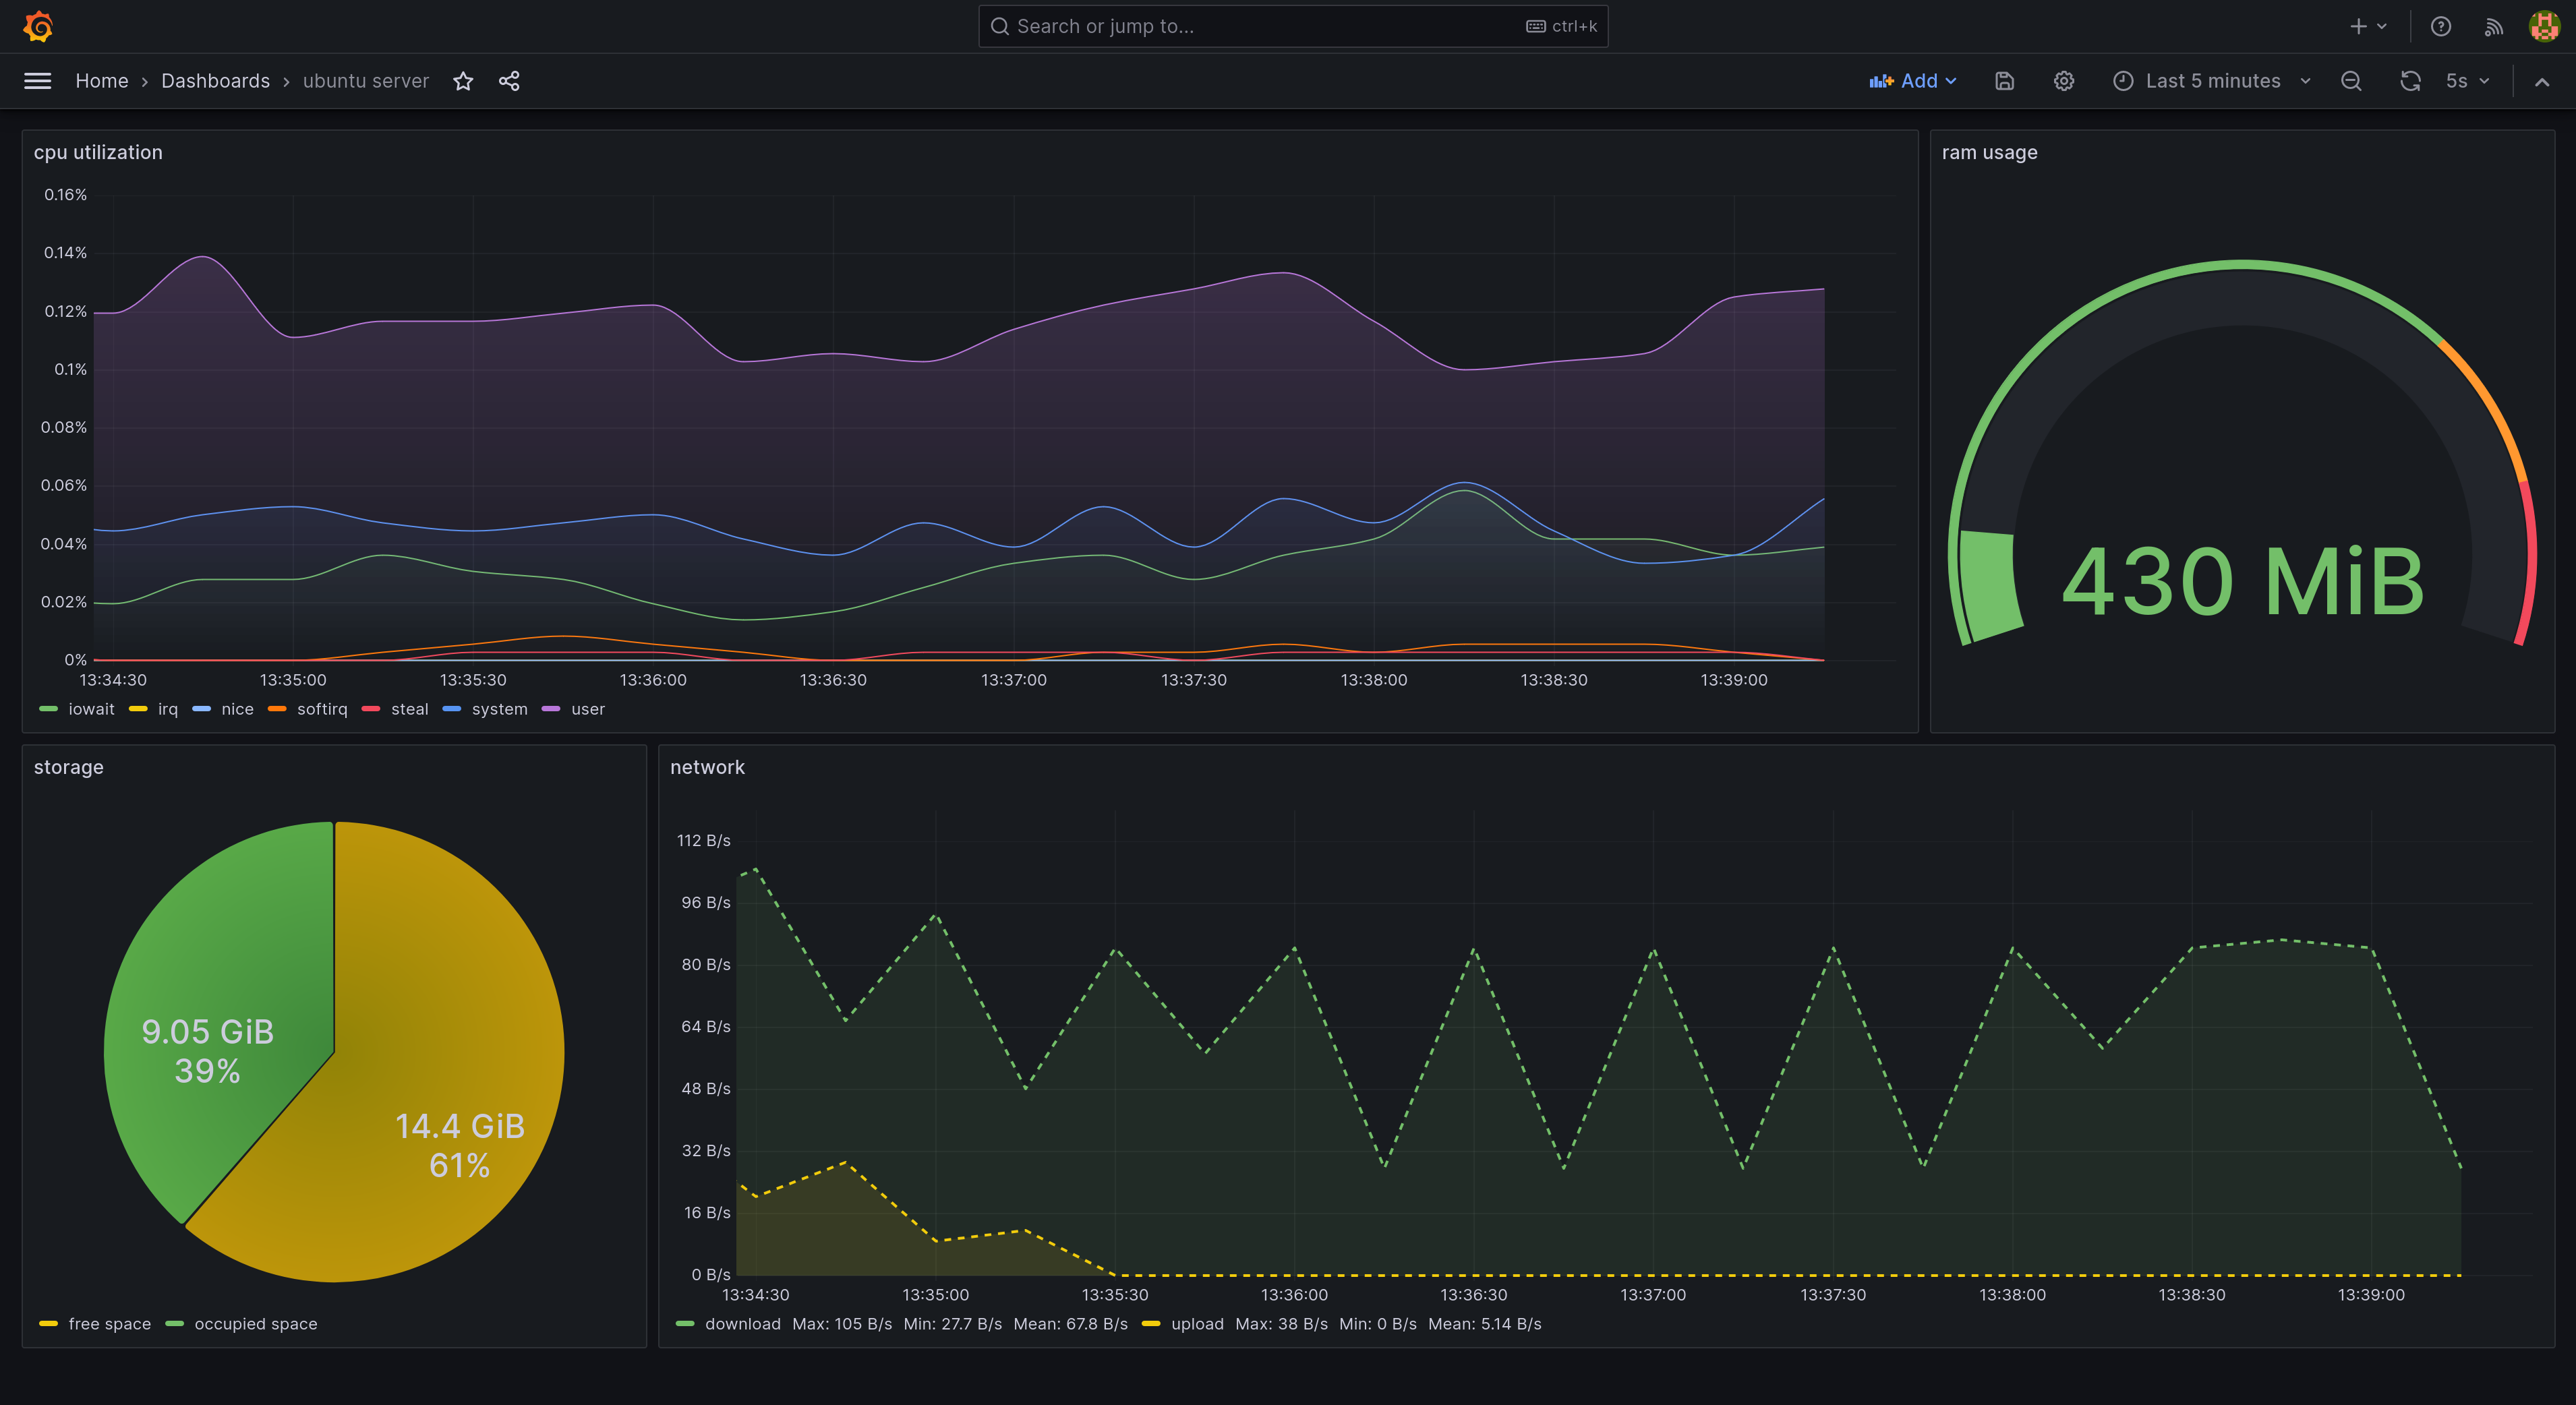
Task: Toggle softirq series in legend
Action: click(x=322, y=709)
